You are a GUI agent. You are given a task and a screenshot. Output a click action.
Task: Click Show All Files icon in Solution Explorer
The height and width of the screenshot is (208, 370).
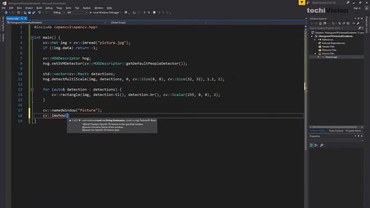(x=348, y=23)
